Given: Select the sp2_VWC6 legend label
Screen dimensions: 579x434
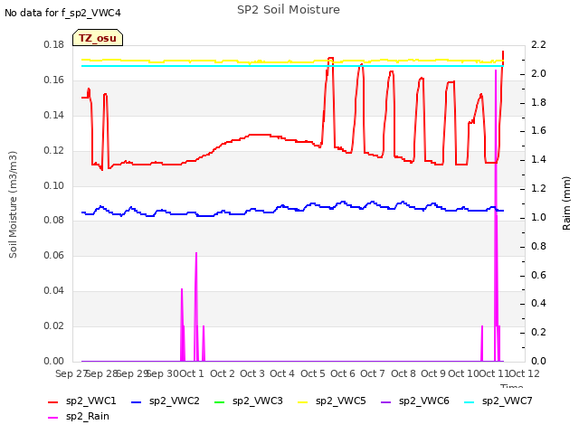Looking at the screenshot, I should coord(424,401).
